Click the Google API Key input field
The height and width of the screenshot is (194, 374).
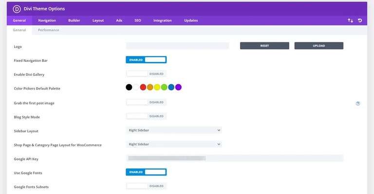click(x=234, y=158)
